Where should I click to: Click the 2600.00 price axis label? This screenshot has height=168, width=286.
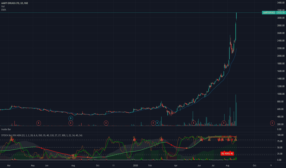[x=281, y=33]
